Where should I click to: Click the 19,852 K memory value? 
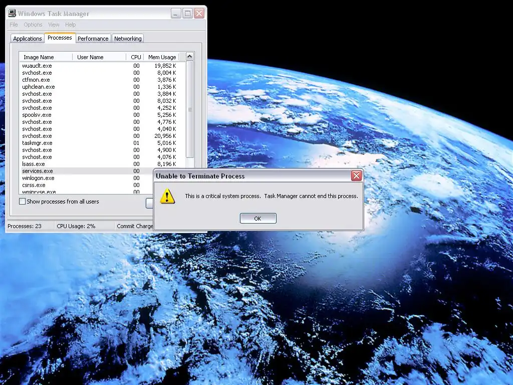165,66
